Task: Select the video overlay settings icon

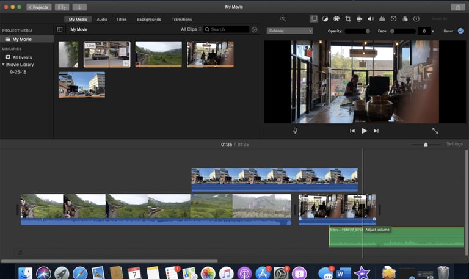Action: [314, 19]
